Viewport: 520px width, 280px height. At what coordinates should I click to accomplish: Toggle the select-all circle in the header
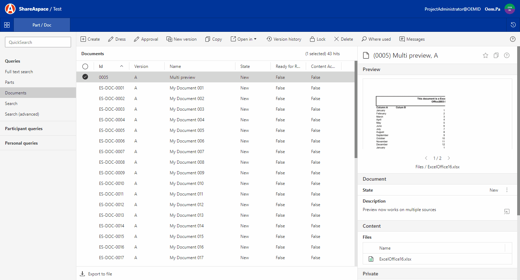pos(85,66)
